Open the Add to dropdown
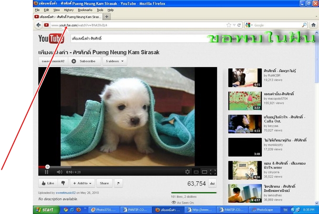 click(82, 183)
